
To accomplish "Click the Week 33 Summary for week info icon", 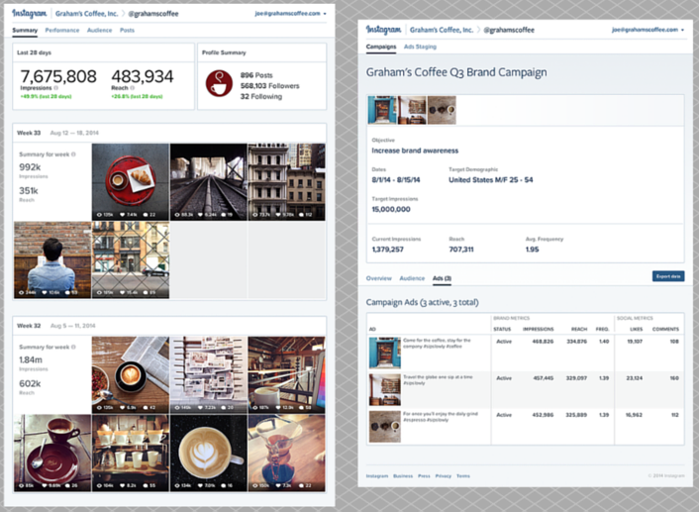I will coord(73,154).
